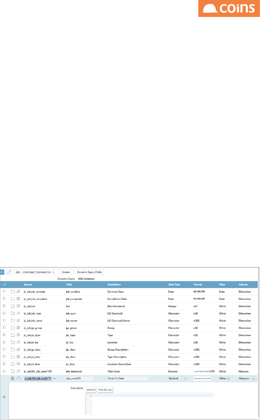Go to Dynamic Query Fields breadcrumb
Screen dimensions: 260x420
(89, 272)
